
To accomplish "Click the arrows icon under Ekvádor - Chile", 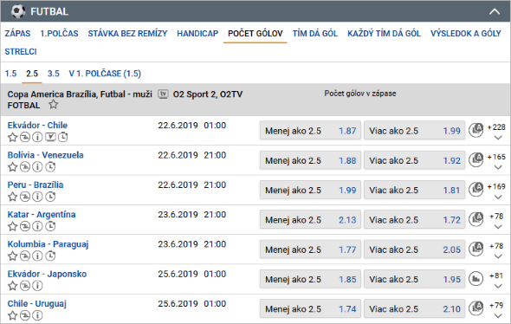I will tap(25, 137).
